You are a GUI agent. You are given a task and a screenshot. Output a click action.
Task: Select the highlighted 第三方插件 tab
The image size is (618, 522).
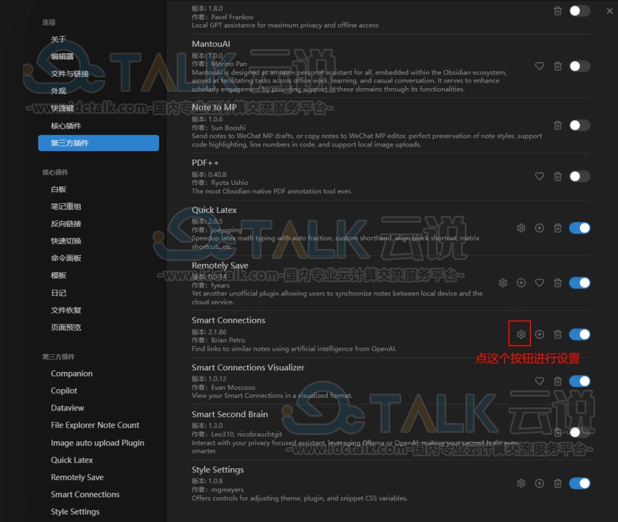click(x=98, y=143)
